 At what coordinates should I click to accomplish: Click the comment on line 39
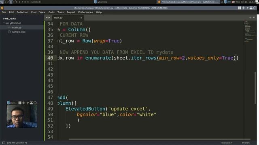[117, 52]
